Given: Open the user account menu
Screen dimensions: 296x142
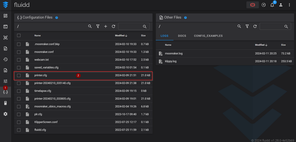Looking at the screenshot, I should (281, 5).
